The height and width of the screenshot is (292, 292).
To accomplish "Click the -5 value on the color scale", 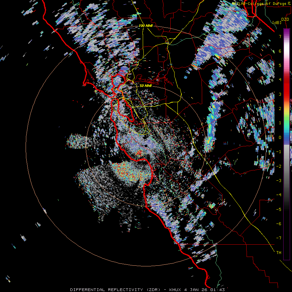I will [x=279, y=209].
